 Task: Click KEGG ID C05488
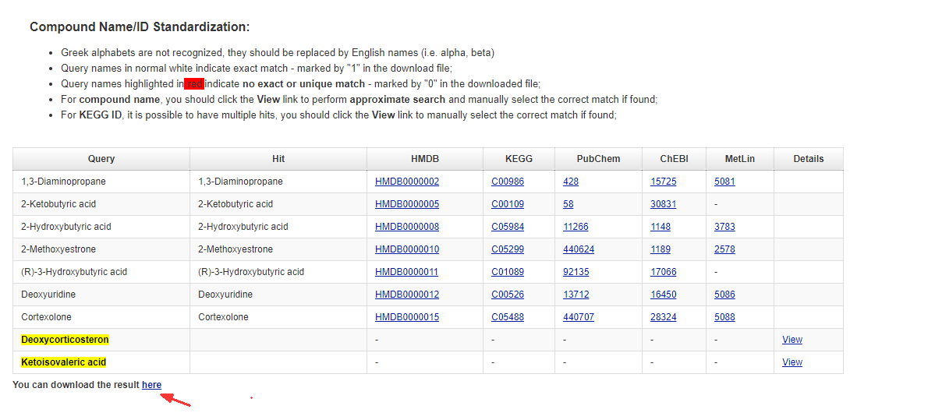(508, 317)
